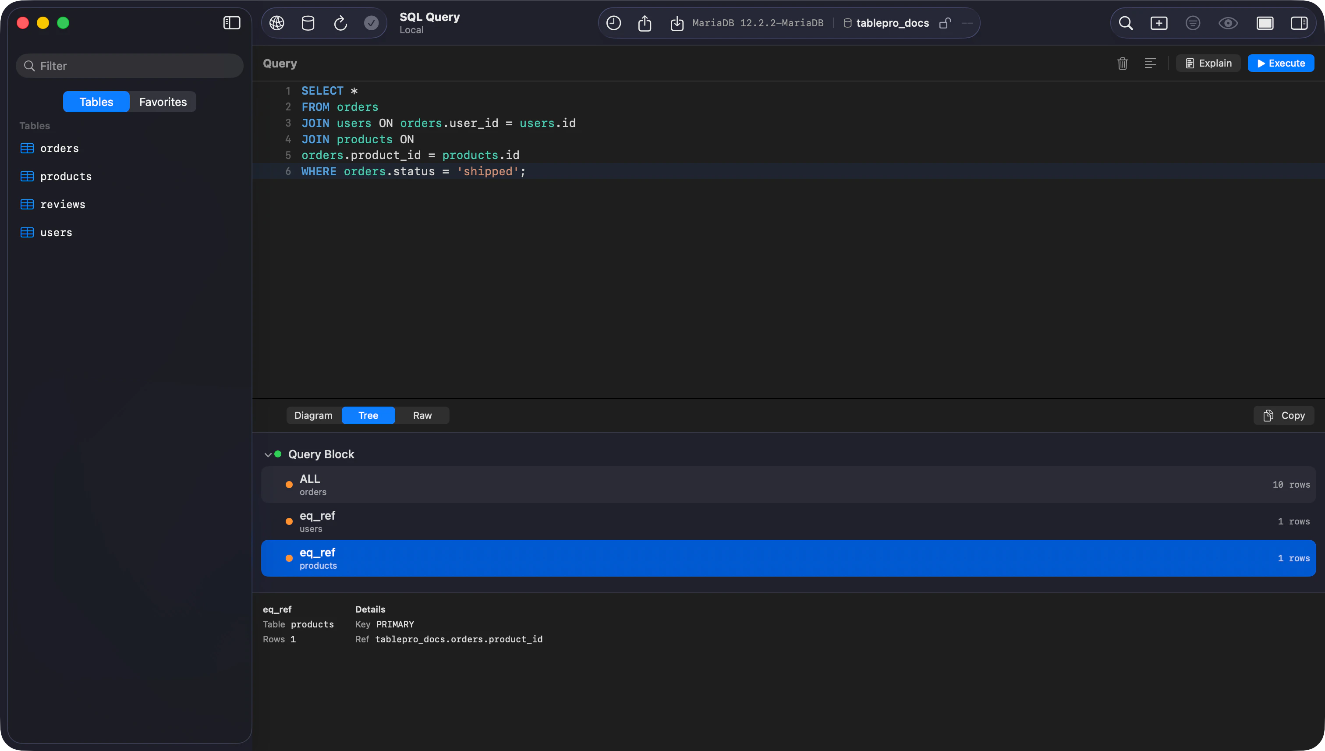Click the export share icon
Image resolution: width=1325 pixels, height=751 pixels.
pos(645,23)
